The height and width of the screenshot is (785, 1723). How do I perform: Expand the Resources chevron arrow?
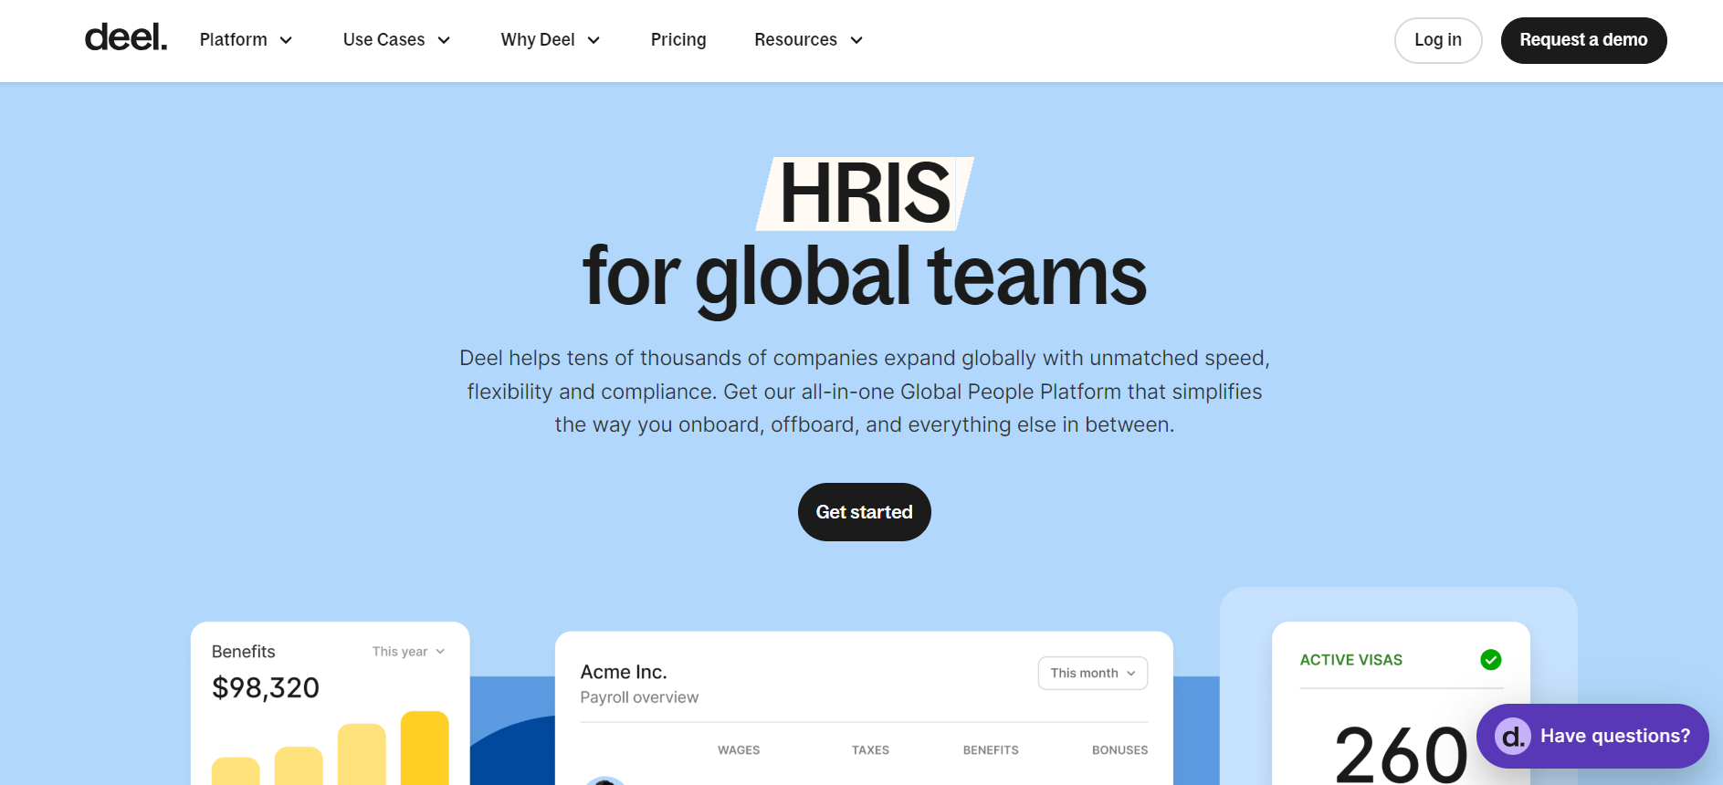856,40
